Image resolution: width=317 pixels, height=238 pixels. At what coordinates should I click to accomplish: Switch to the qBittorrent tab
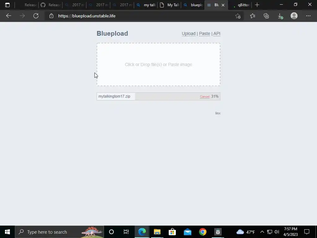240,5
